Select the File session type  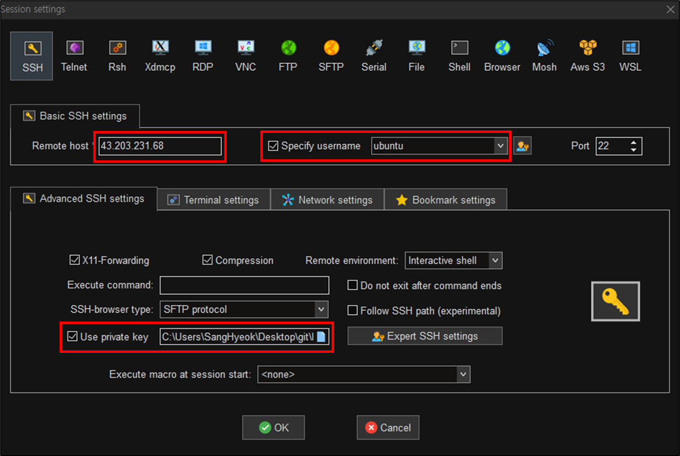pos(417,56)
